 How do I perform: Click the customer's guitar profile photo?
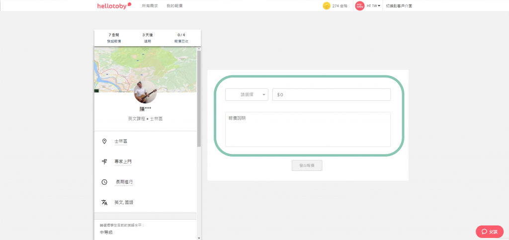pyautogui.click(x=145, y=91)
